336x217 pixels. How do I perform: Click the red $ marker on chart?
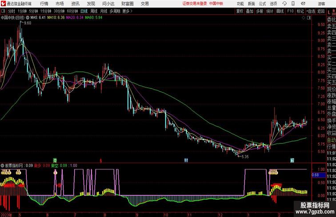click(x=101, y=160)
